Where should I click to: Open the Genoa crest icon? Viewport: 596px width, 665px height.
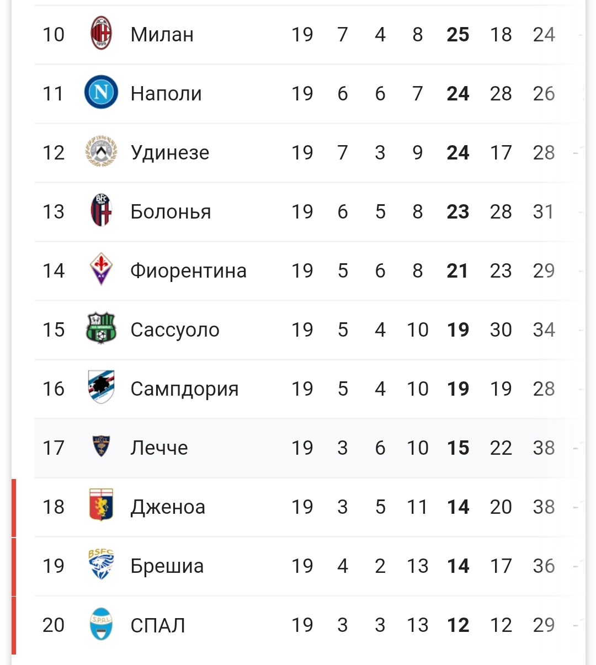(x=101, y=506)
